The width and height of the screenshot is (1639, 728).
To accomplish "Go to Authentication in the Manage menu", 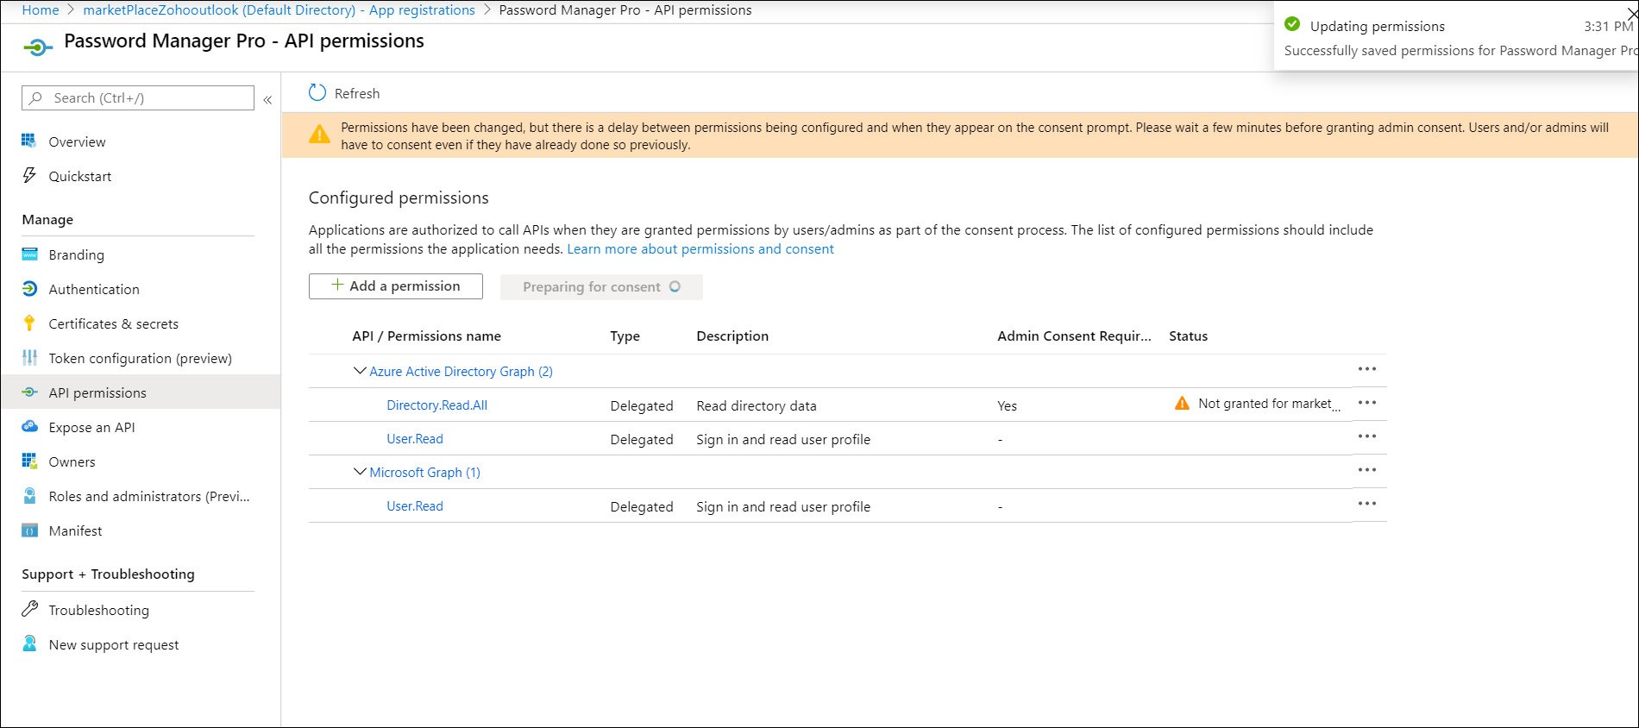I will 94,289.
